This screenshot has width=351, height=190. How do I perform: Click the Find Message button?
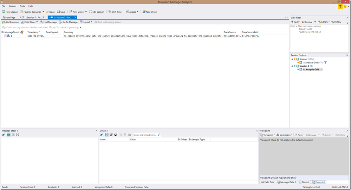[x=48, y=22]
